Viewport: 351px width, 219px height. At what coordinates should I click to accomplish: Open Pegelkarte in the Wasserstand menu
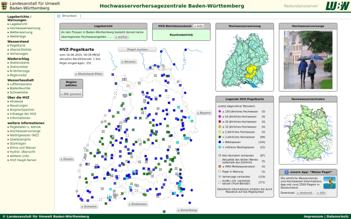point(18,46)
